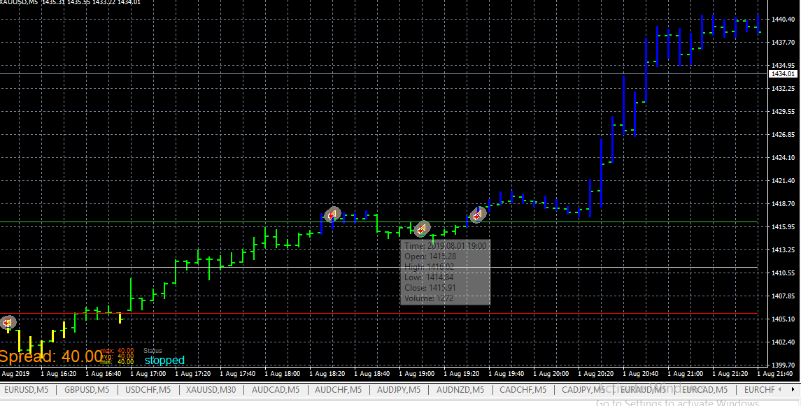Click the '1 Aug 19:00' time label
The height and width of the screenshot is (406, 801).
418,374
